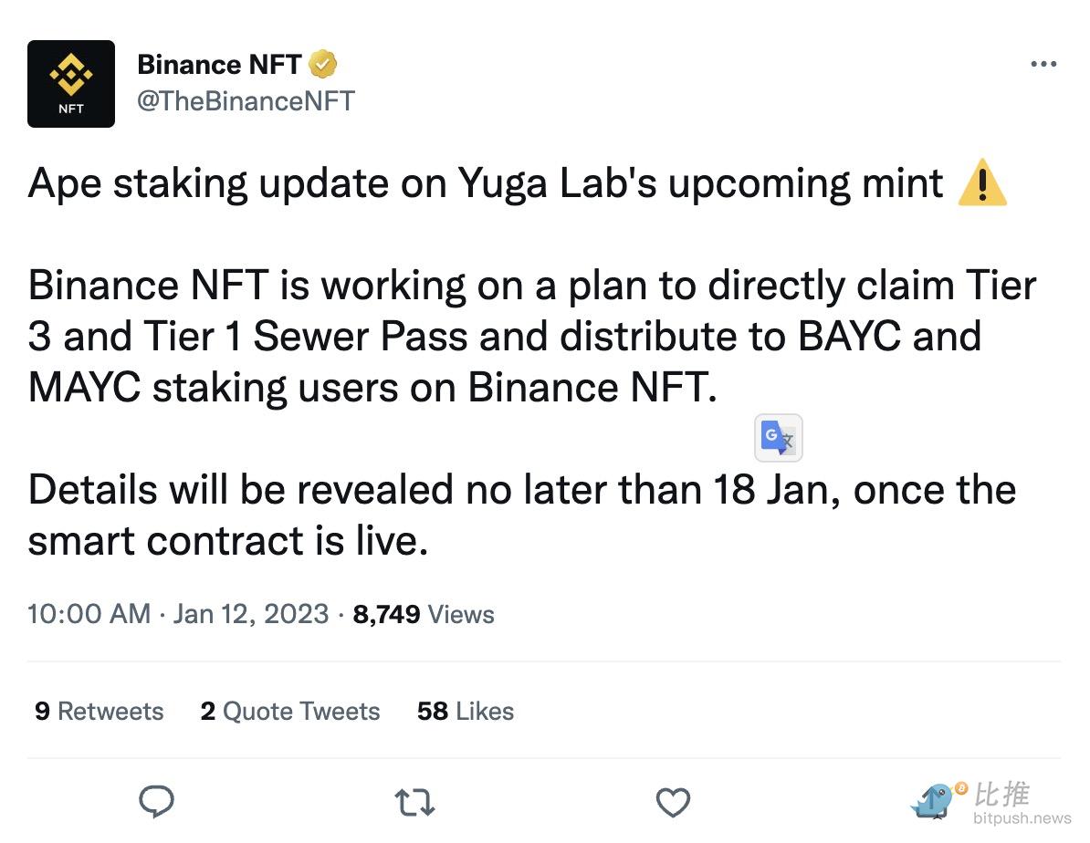
Task: Click the reply speech bubble icon
Action: click(x=156, y=803)
